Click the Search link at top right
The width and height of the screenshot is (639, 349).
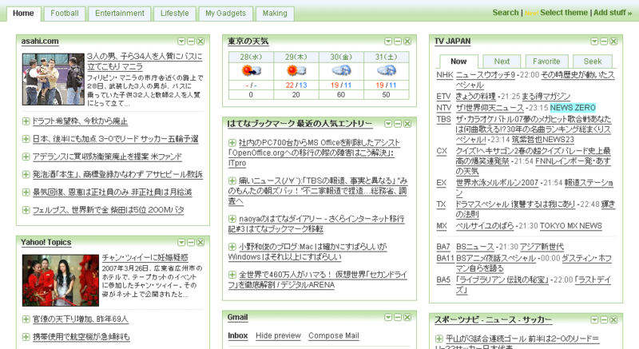click(x=506, y=13)
